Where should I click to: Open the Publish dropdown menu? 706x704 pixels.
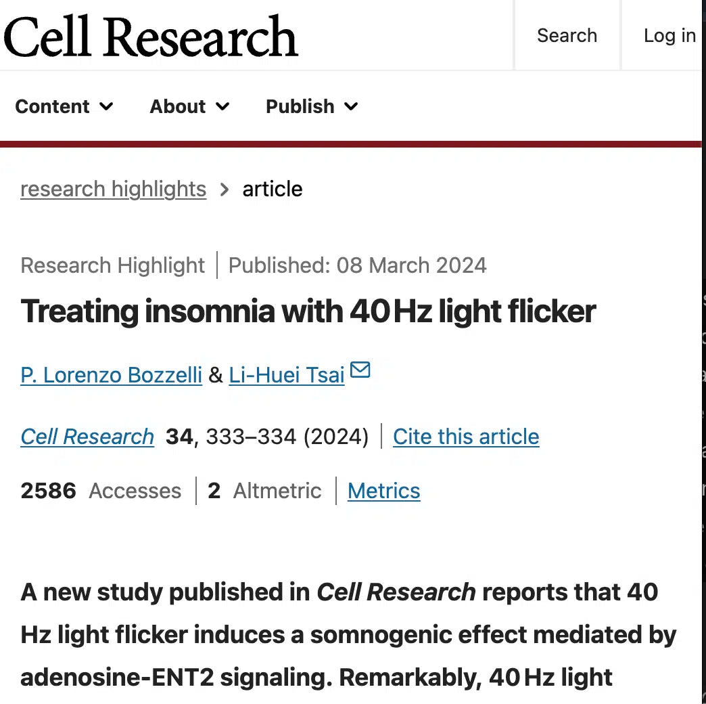pos(312,106)
